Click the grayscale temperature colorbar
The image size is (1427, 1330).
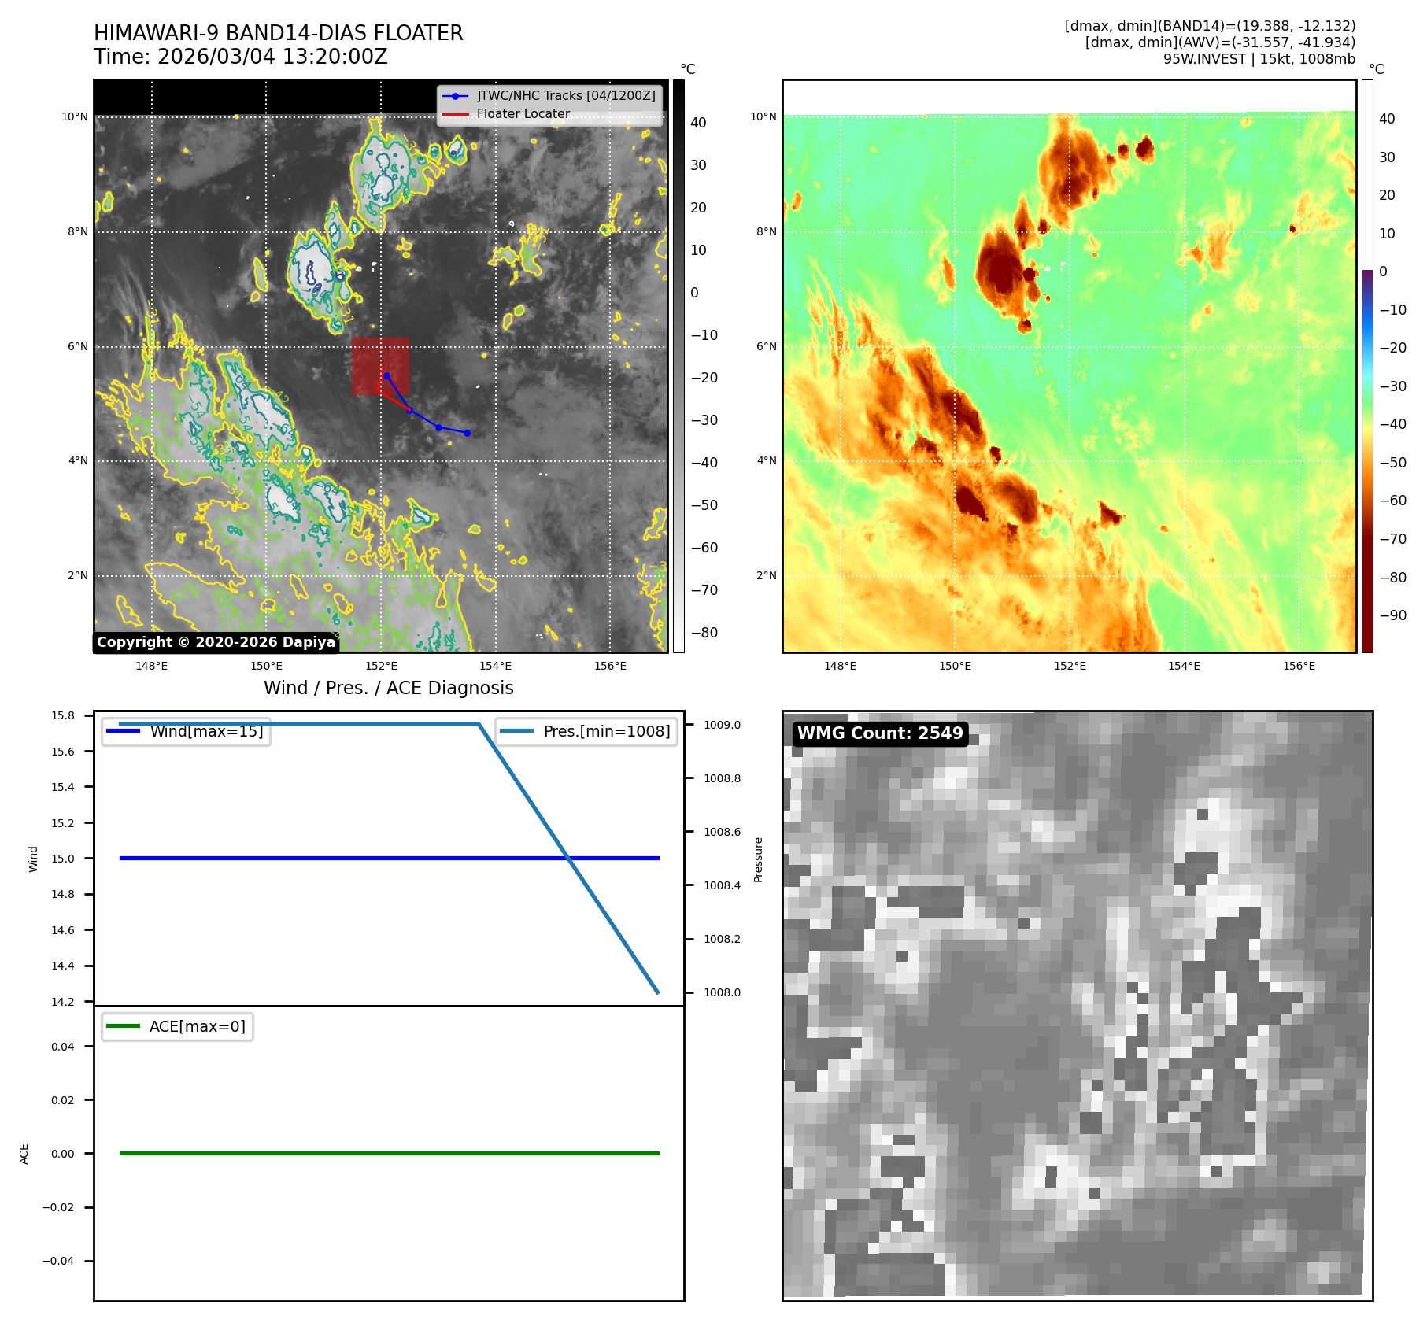point(678,366)
